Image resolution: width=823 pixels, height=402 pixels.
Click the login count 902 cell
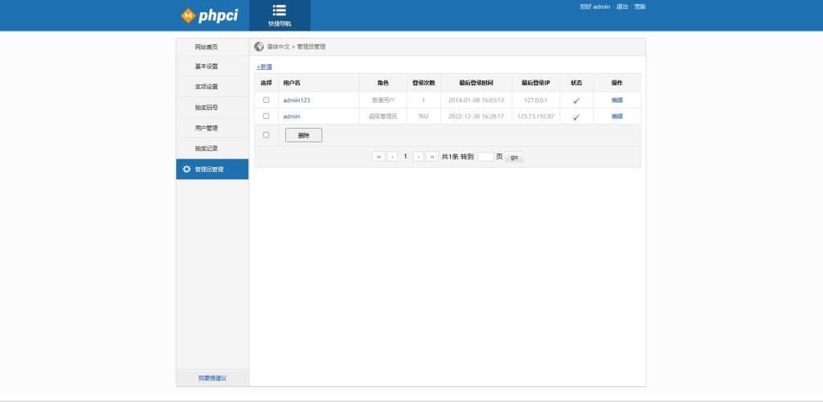[x=424, y=117]
